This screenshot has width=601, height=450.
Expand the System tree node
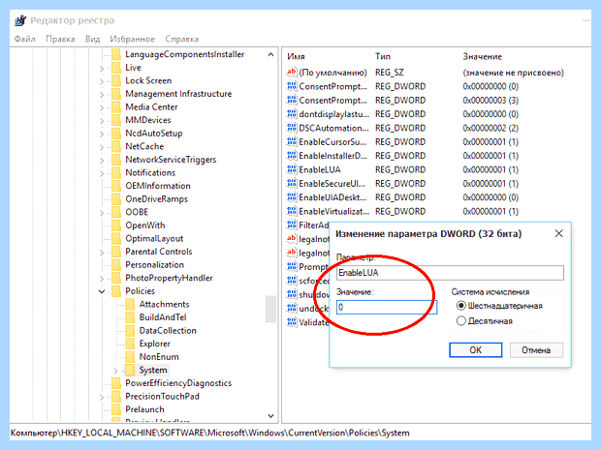[115, 371]
